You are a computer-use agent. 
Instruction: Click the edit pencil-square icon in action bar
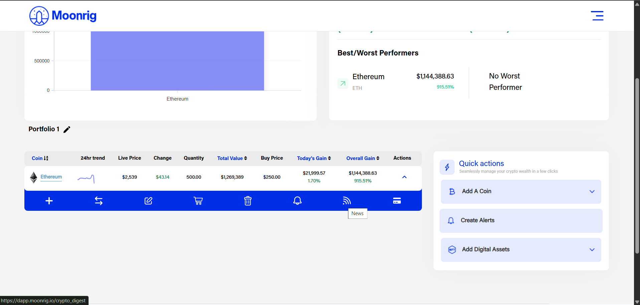(148, 201)
